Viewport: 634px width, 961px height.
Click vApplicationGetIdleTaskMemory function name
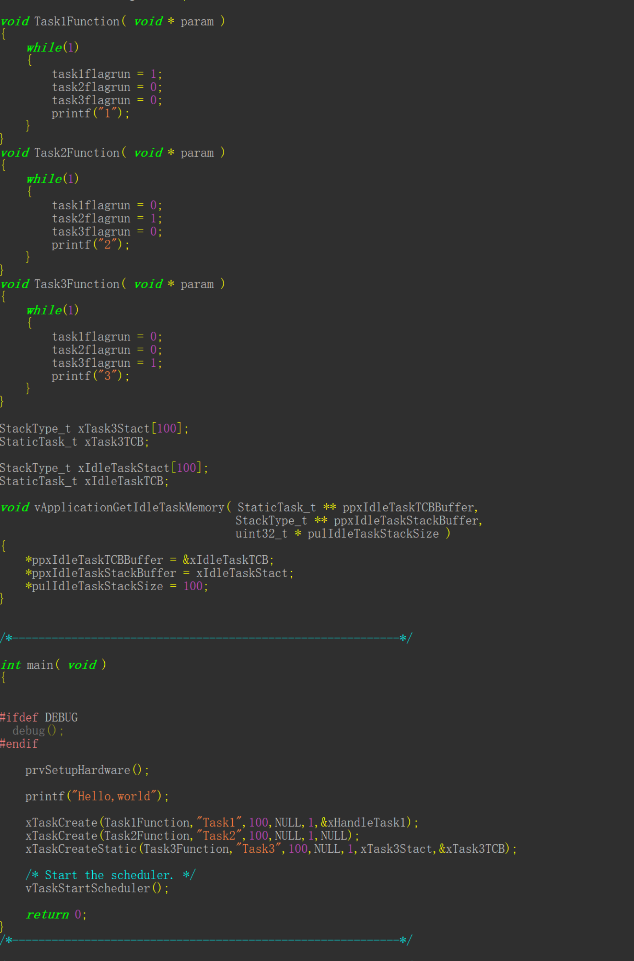pos(129,507)
